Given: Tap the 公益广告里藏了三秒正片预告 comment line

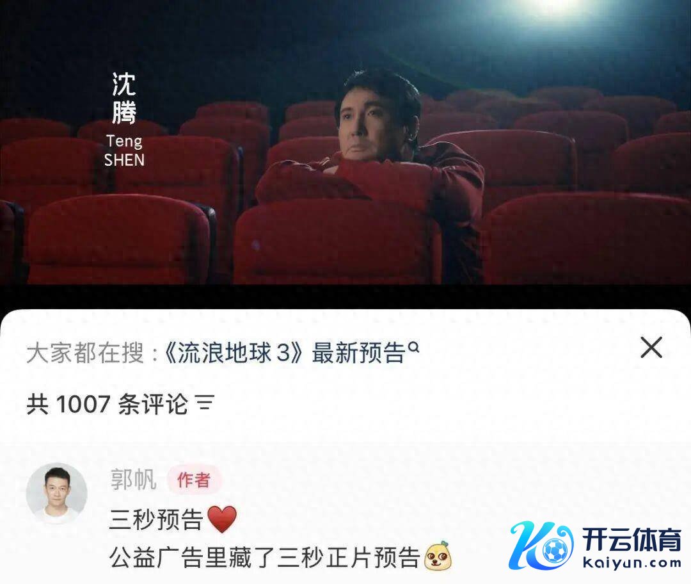Looking at the screenshot, I should pos(264,556).
